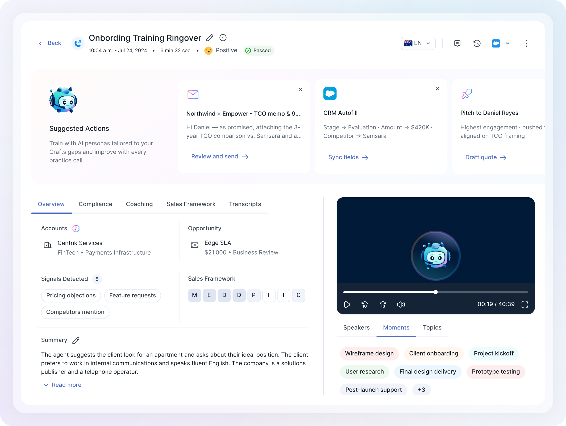The width and height of the screenshot is (566, 426).
Task: Click the building icon for Centrik Services
Action: pos(48,245)
